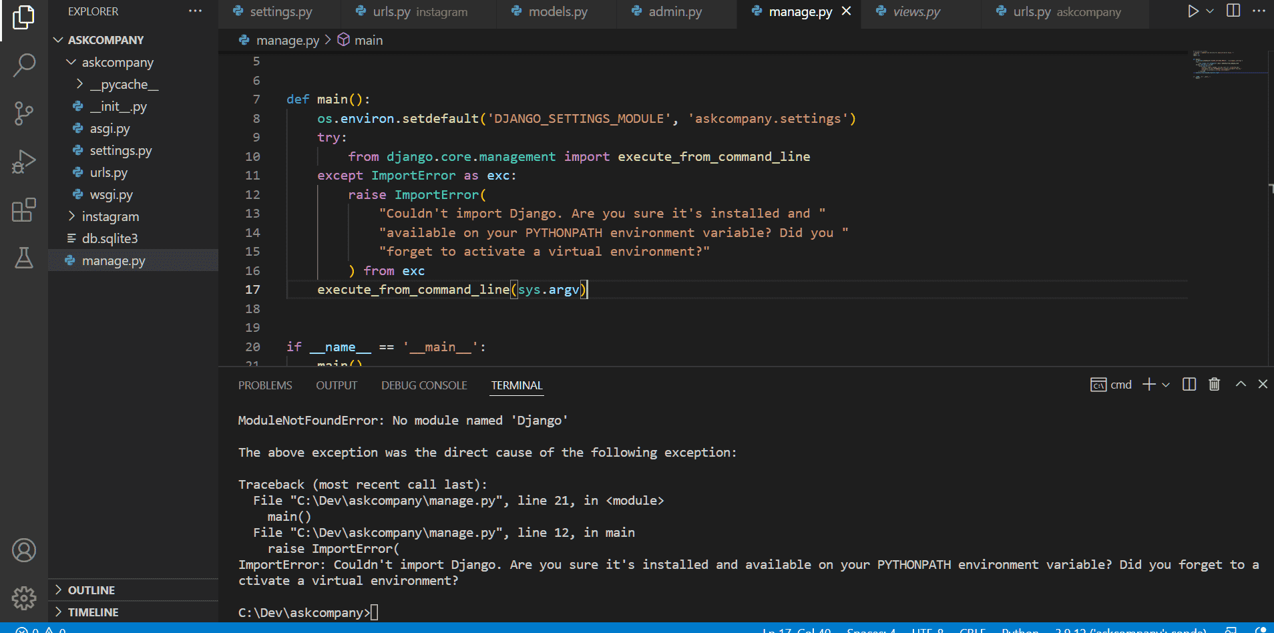
Task: Expand the OUTLINE section
Action: 91,590
